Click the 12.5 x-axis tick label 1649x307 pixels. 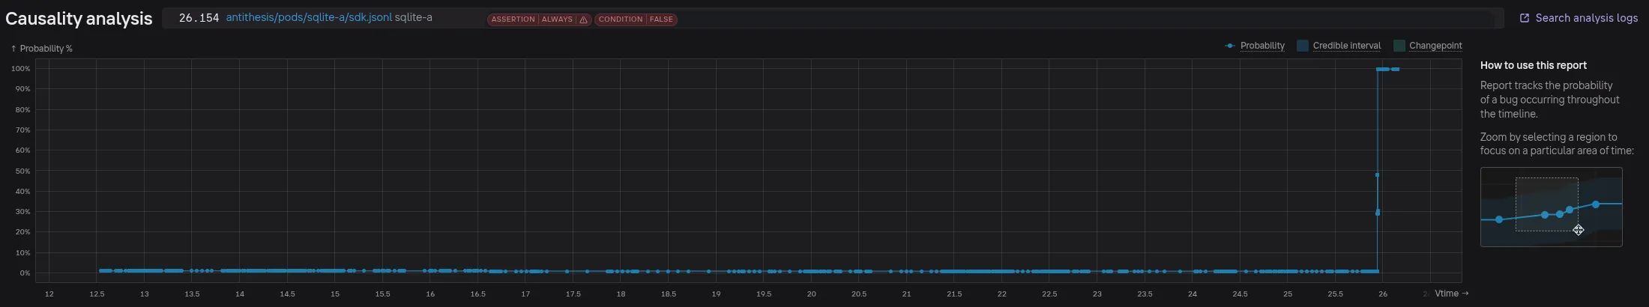97,294
